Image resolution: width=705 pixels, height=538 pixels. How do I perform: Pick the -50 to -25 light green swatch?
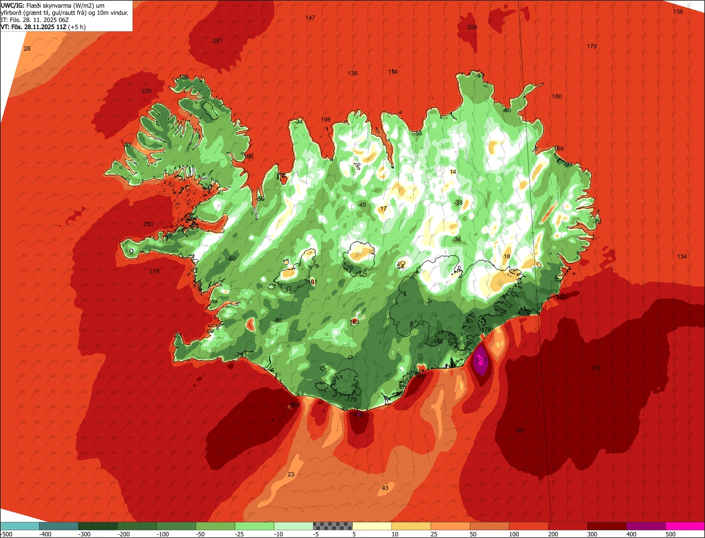pyautogui.click(x=215, y=526)
